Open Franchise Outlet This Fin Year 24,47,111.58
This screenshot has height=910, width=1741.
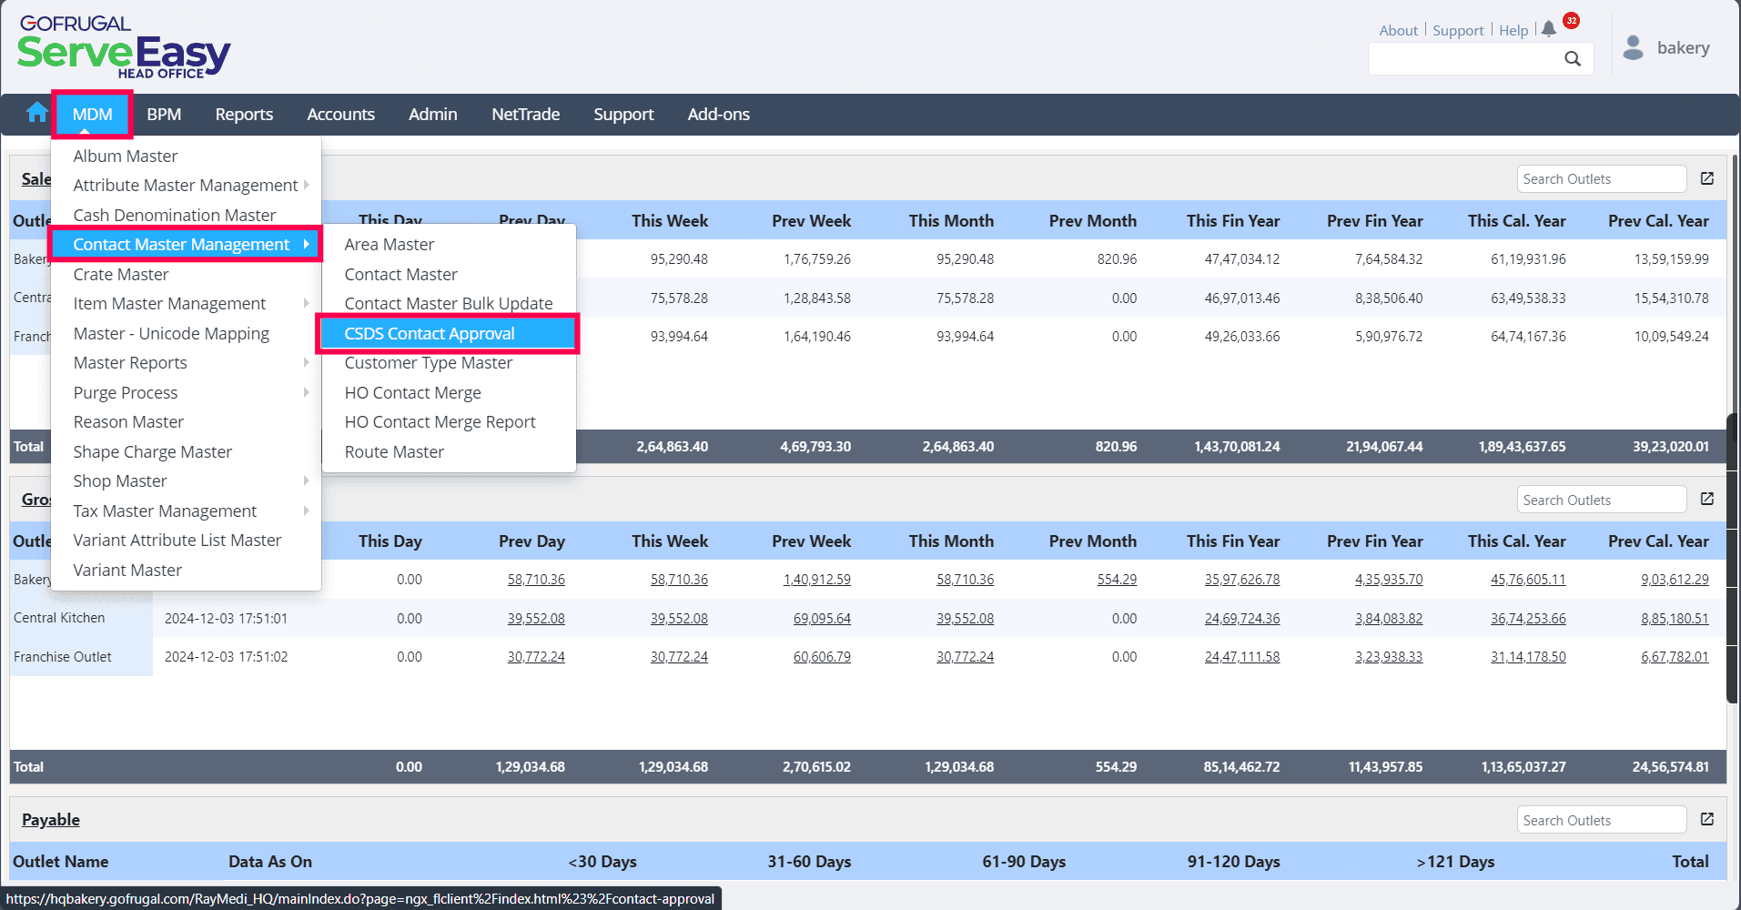point(1242,656)
